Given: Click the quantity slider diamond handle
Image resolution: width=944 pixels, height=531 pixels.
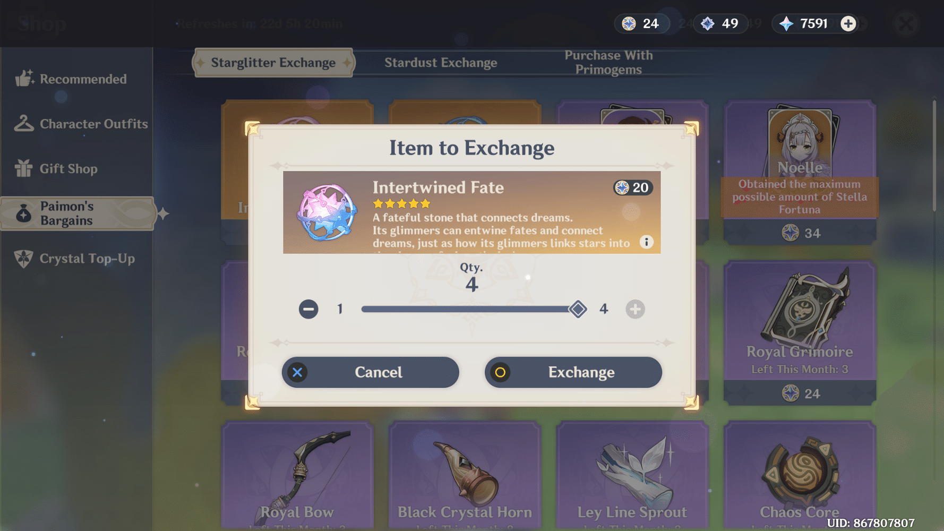Looking at the screenshot, I should pyautogui.click(x=577, y=309).
